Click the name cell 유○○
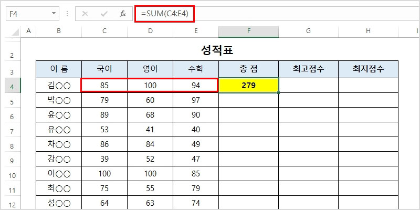 point(59,130)
